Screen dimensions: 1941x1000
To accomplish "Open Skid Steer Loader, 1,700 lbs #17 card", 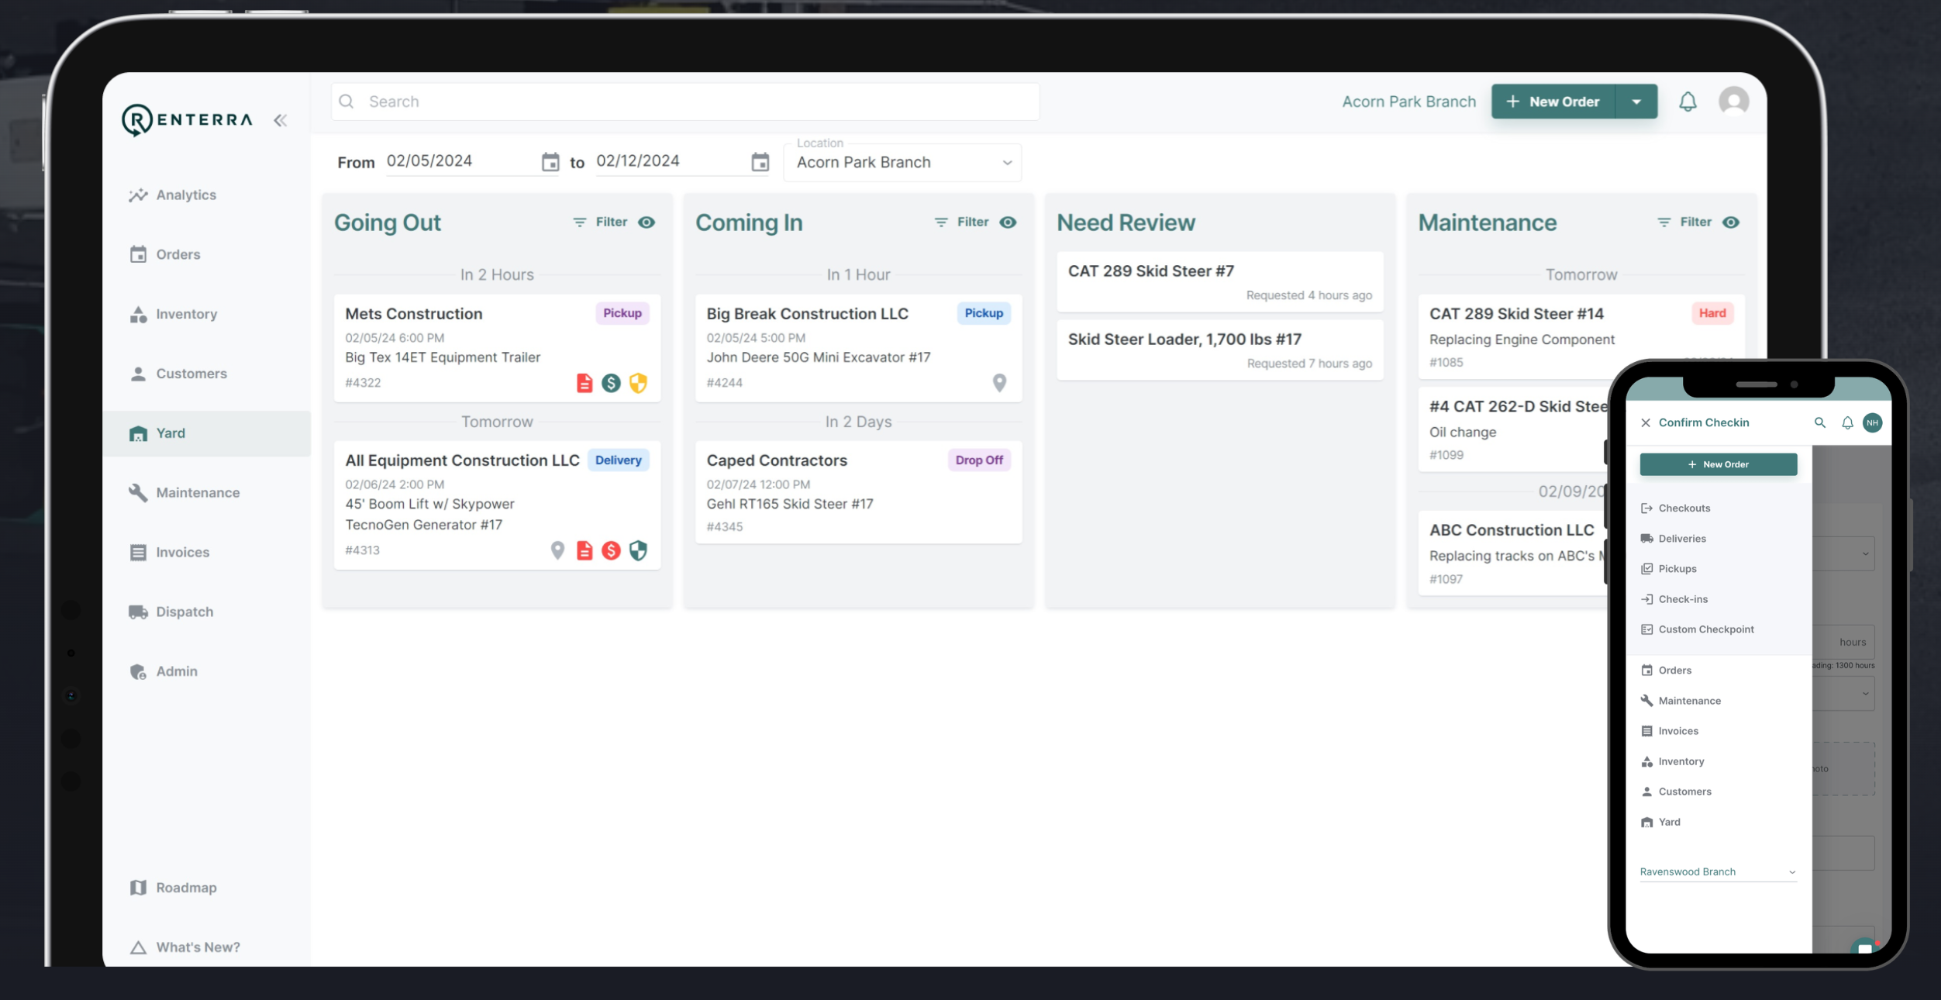I will pyautogui.click(x=1220, y=350).
